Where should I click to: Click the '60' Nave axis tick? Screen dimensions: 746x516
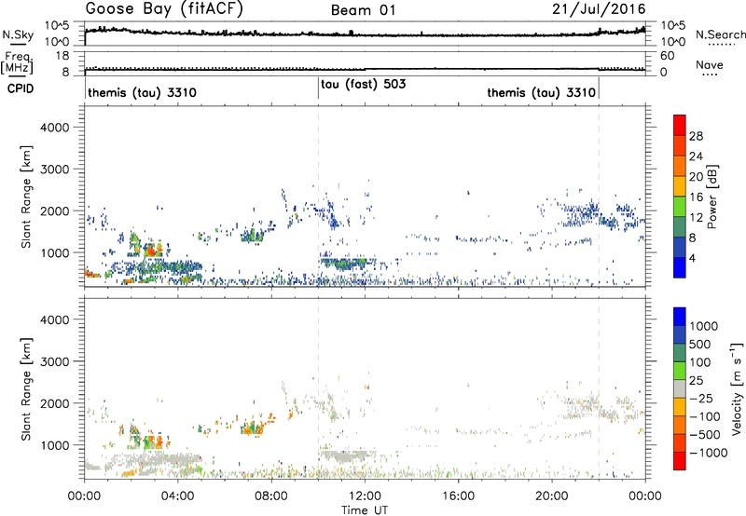click(x=667, y=56)
